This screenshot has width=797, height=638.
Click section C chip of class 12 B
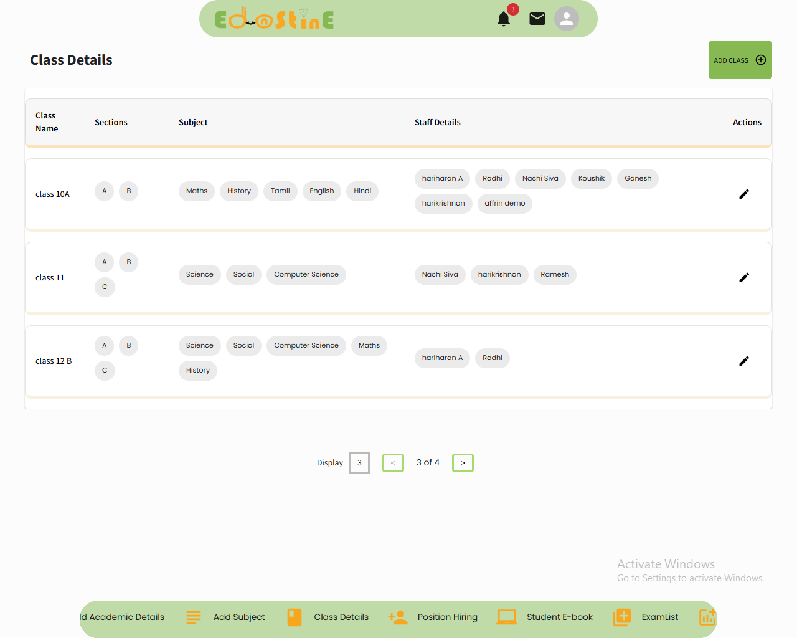105,371
